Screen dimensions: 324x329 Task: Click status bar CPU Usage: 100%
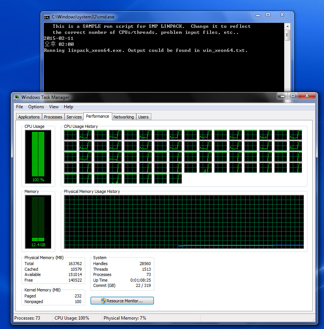click(72, 318)
